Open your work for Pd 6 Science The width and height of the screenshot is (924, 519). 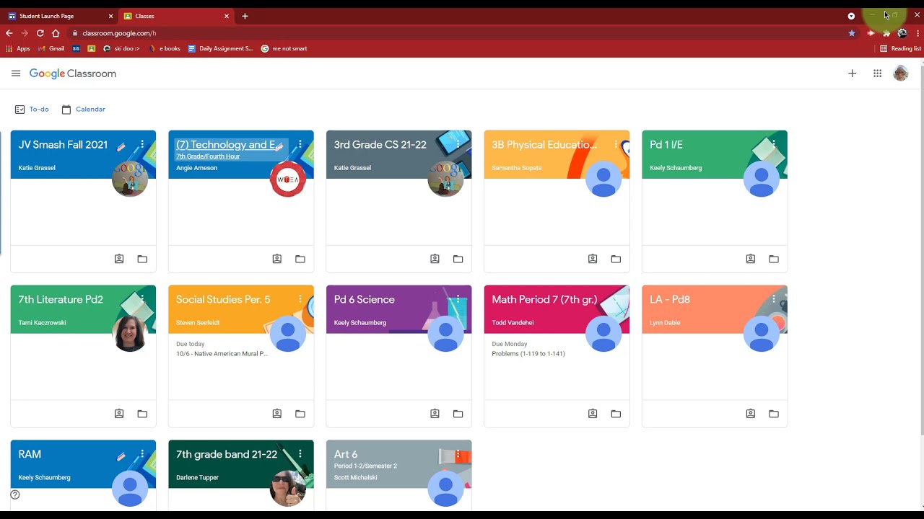pyautogui.click(x=435, y=414)
